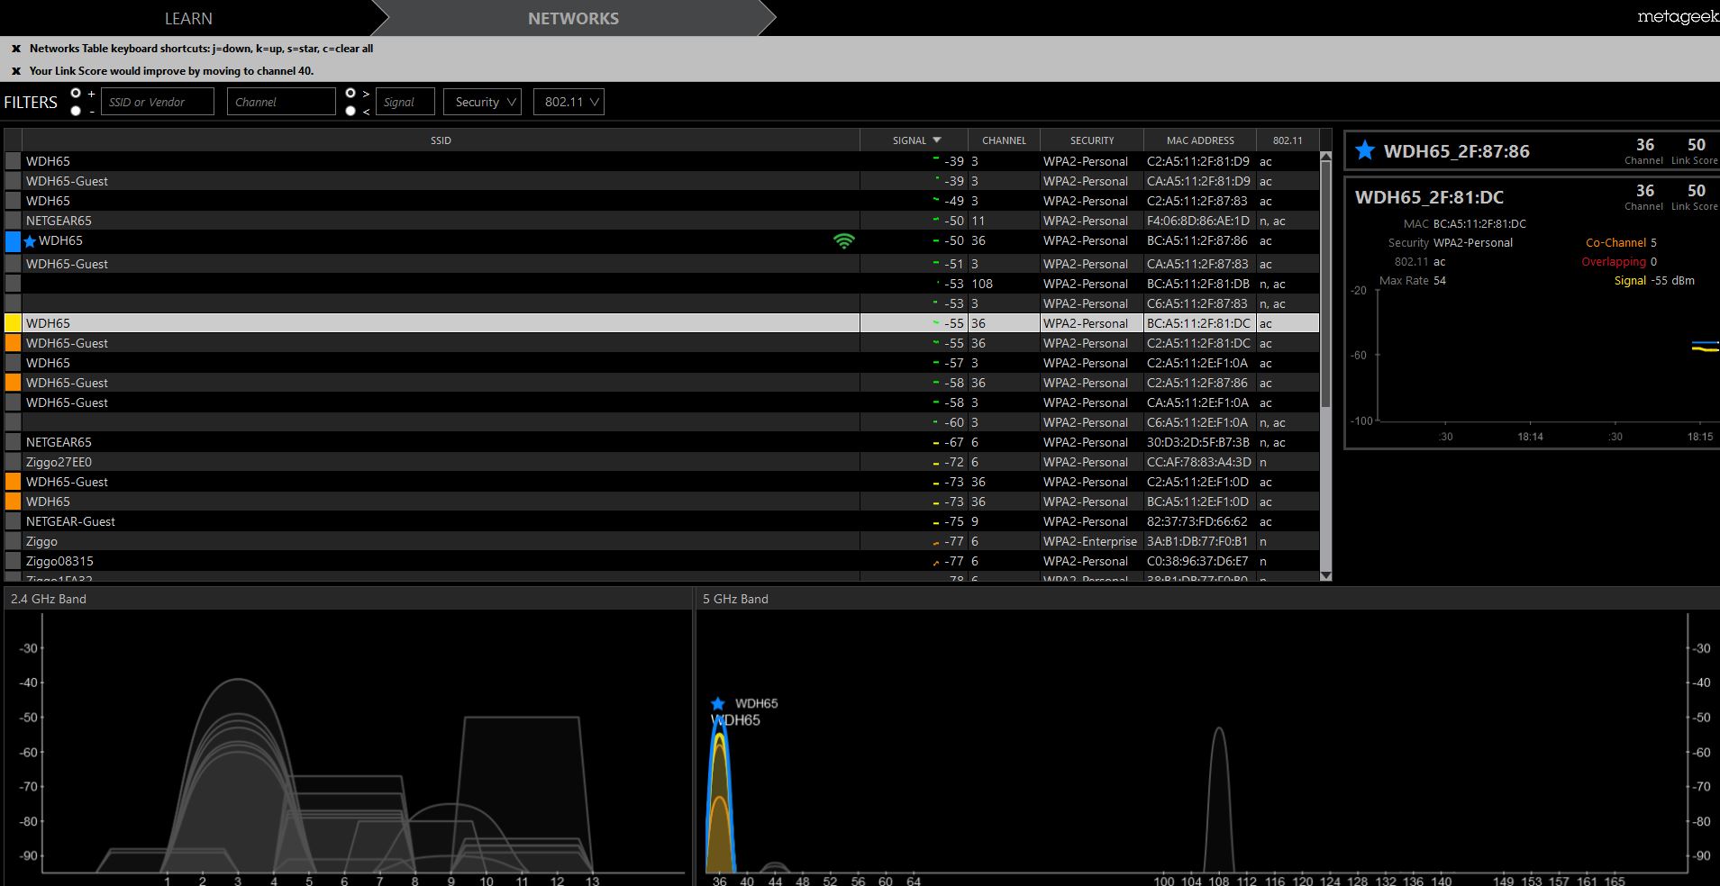Dismiss the Link Score channel 40 tip
Viewport: 1720px width, 886px height.
16,71
